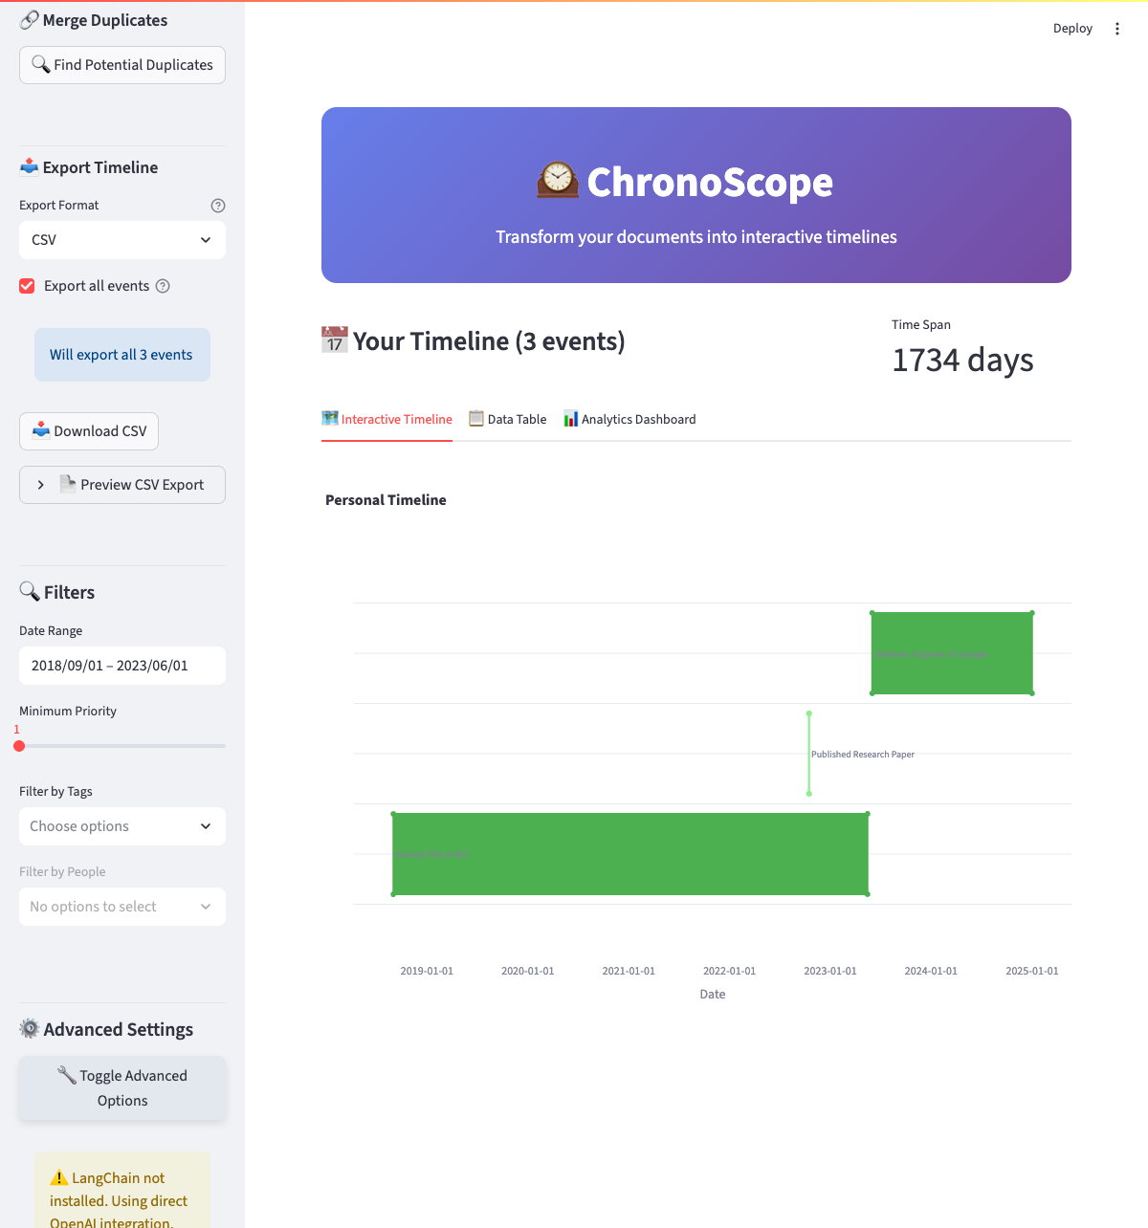Open the Filter by Tags dropdown
The height and width of the screenshot is (1228, 1148).
122,826
